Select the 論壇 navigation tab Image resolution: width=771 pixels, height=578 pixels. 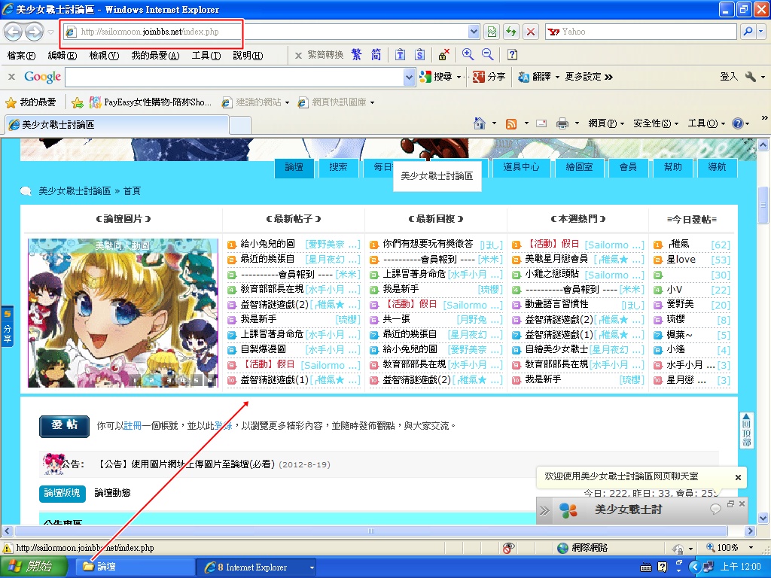[294, 168]
